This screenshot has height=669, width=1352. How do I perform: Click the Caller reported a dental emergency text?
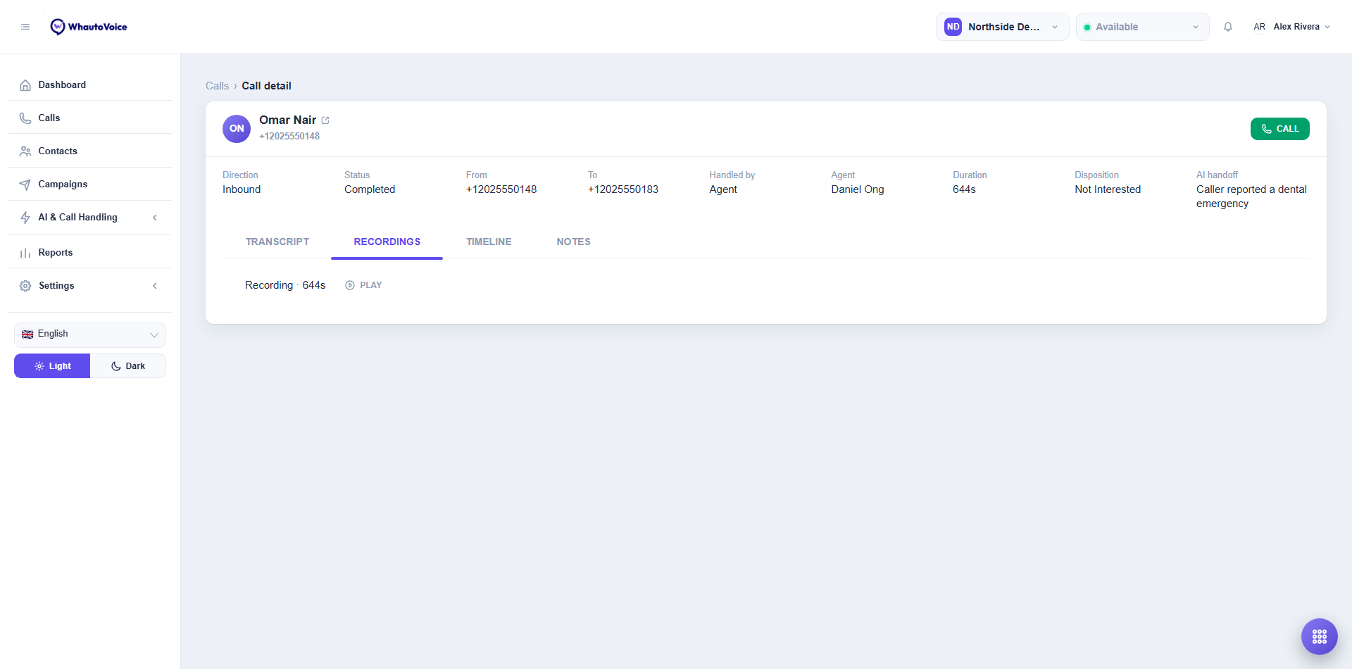tap(1251, 196)
